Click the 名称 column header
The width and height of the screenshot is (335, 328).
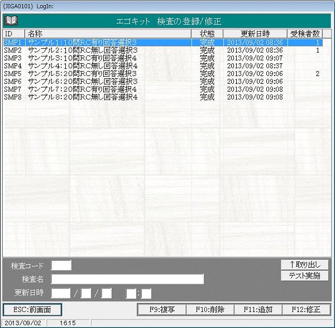coord(108,34)
